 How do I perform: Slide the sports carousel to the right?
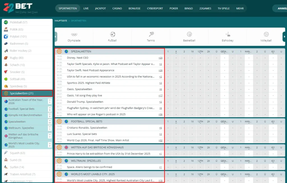(284, 37)
